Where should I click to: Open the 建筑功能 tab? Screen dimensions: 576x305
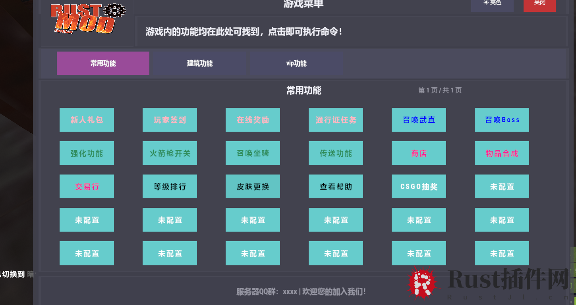click(x=200, y=63)
